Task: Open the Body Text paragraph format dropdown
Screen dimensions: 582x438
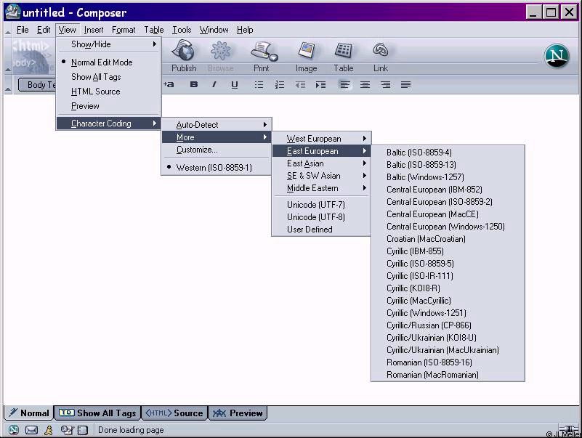Action: click(37, 85)
